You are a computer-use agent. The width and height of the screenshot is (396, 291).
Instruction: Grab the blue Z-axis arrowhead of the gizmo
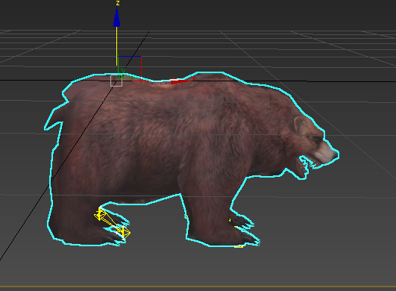point(116,17)
